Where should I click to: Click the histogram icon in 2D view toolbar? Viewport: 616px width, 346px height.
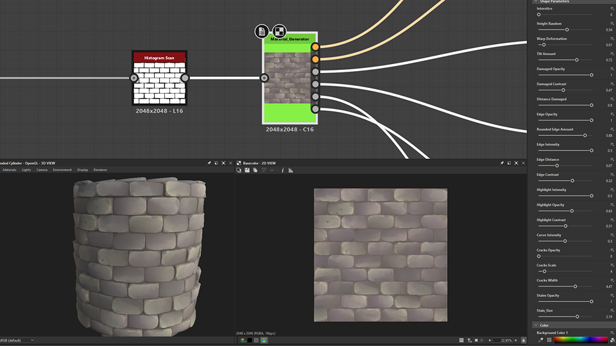point(291,170)
